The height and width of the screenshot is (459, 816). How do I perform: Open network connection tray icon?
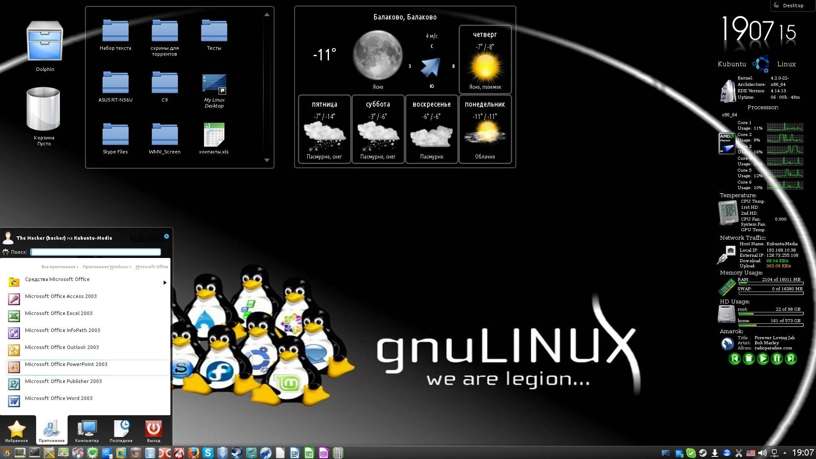pos(774,453)
